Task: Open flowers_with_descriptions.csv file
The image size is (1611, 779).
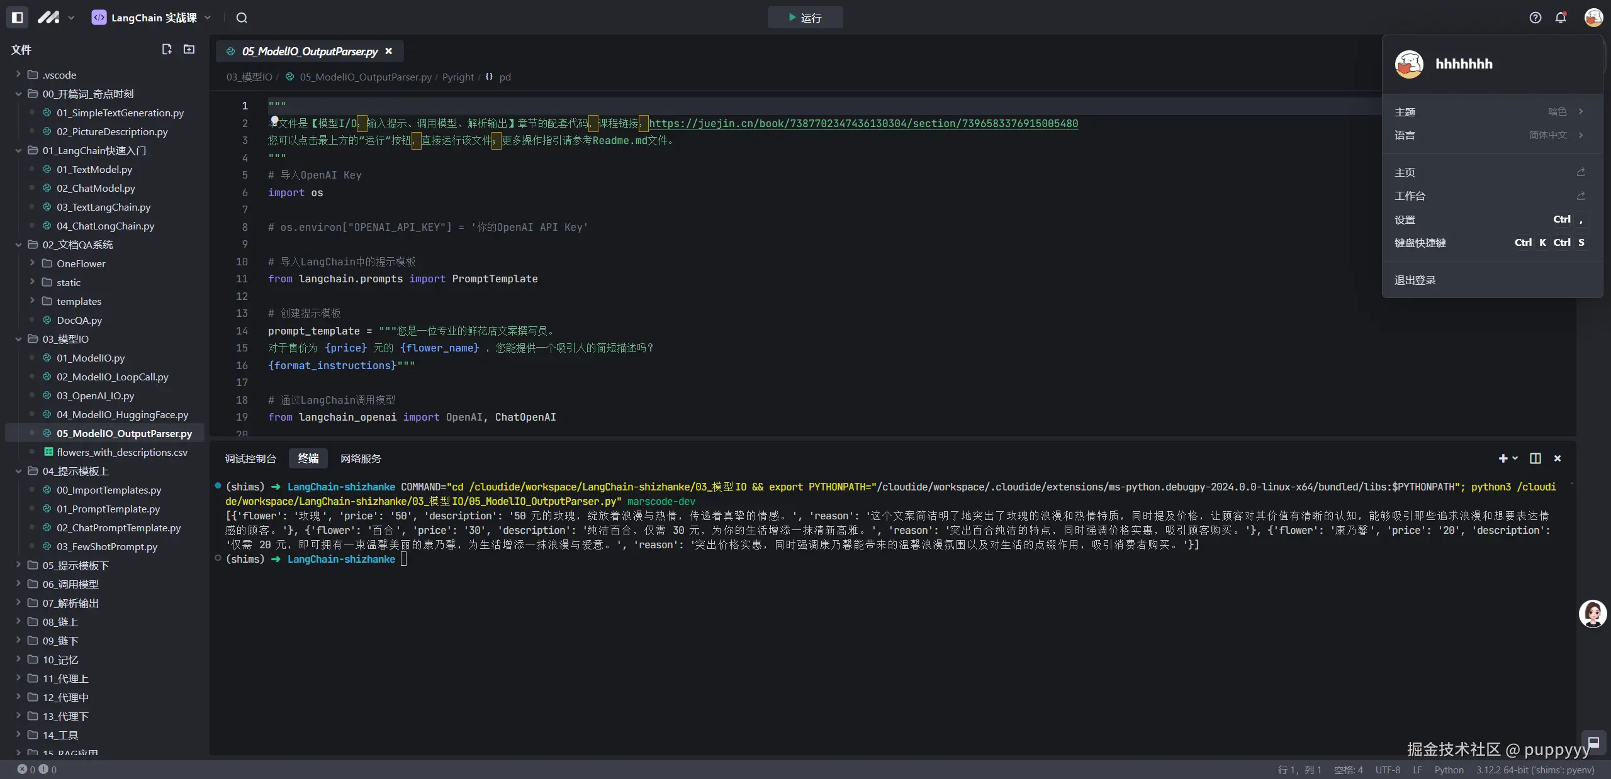Action: pyautogui.click(x=122, y=452)
